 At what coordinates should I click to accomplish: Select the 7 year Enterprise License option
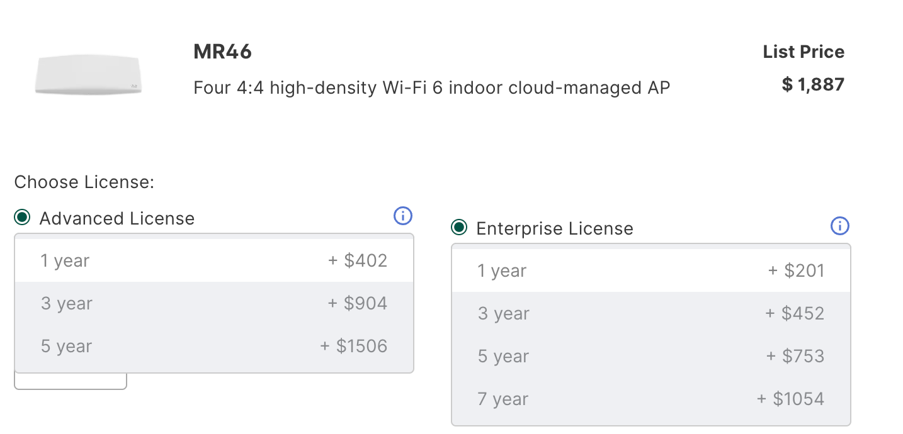point(650,398)
